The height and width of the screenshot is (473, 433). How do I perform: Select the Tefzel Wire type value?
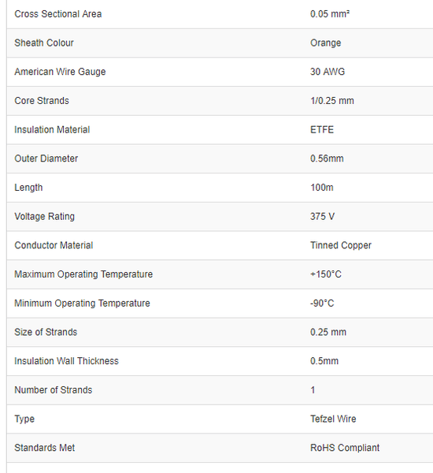coord(333,419)
